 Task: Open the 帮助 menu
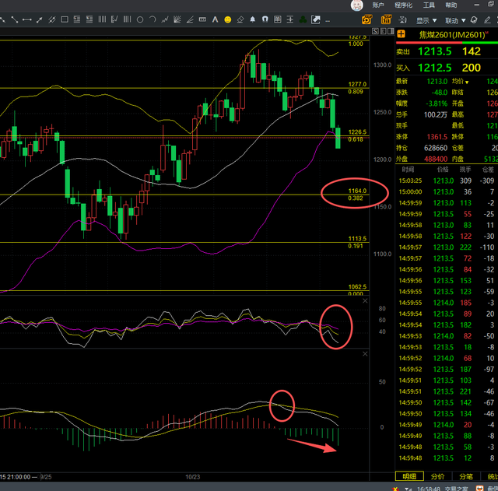(x=451, y=5)
